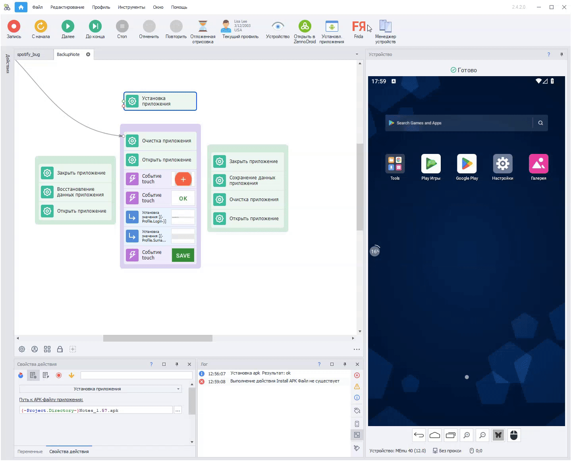Viewport: 571px width, 461px height.
Task: Close the BackupNote tab
Action: (x=88, y=54)
